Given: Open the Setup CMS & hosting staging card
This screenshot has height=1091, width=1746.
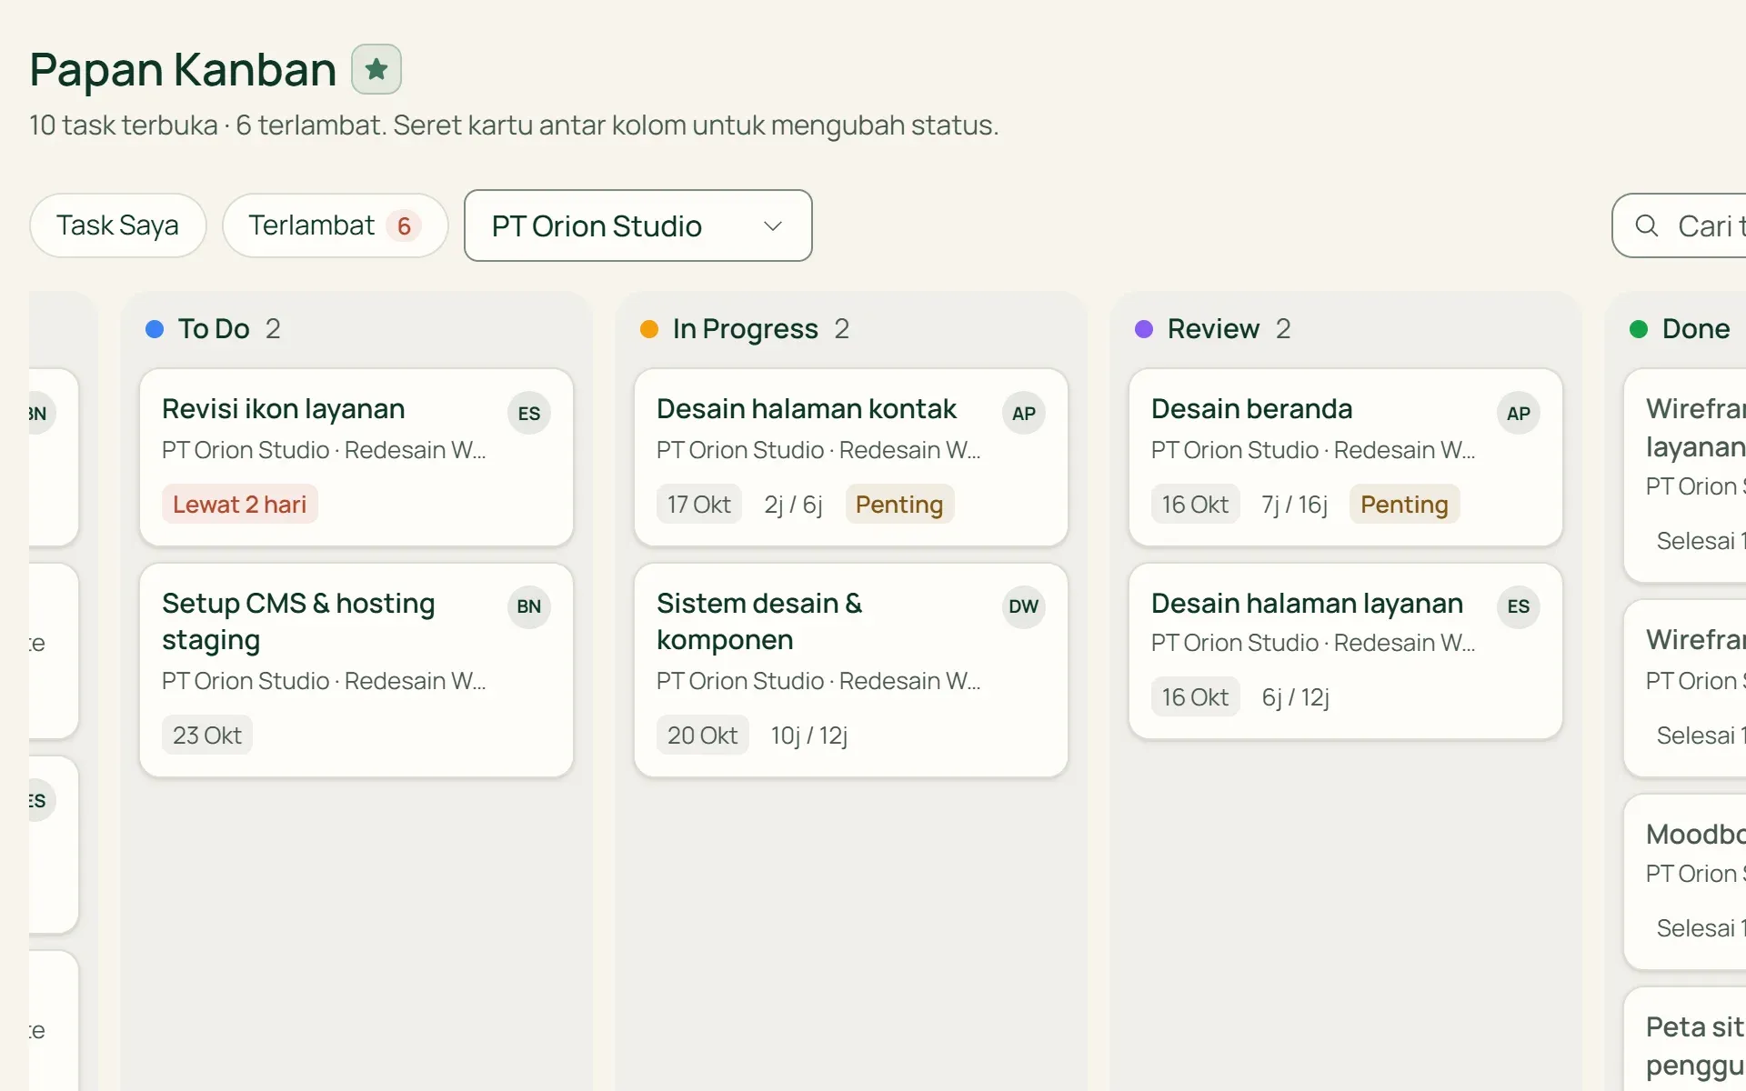Looking at the screenshot, I should [x=356, y=670].
